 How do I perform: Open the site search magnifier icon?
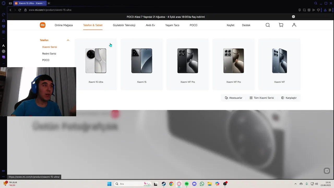point(268,25)
